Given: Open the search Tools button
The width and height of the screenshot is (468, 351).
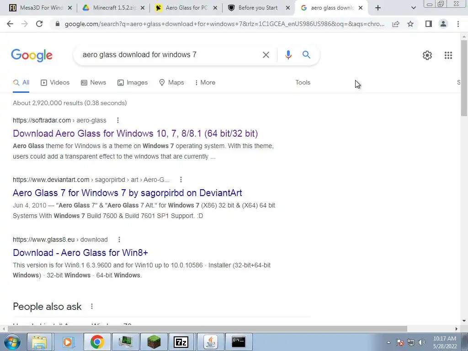Looking at the screenshot, I should pyautogui.click(x=303, y=83).
